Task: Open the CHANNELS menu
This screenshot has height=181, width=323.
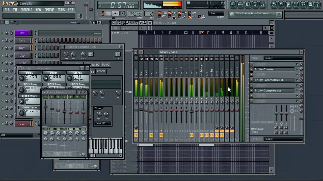Action: pos(26,10)
